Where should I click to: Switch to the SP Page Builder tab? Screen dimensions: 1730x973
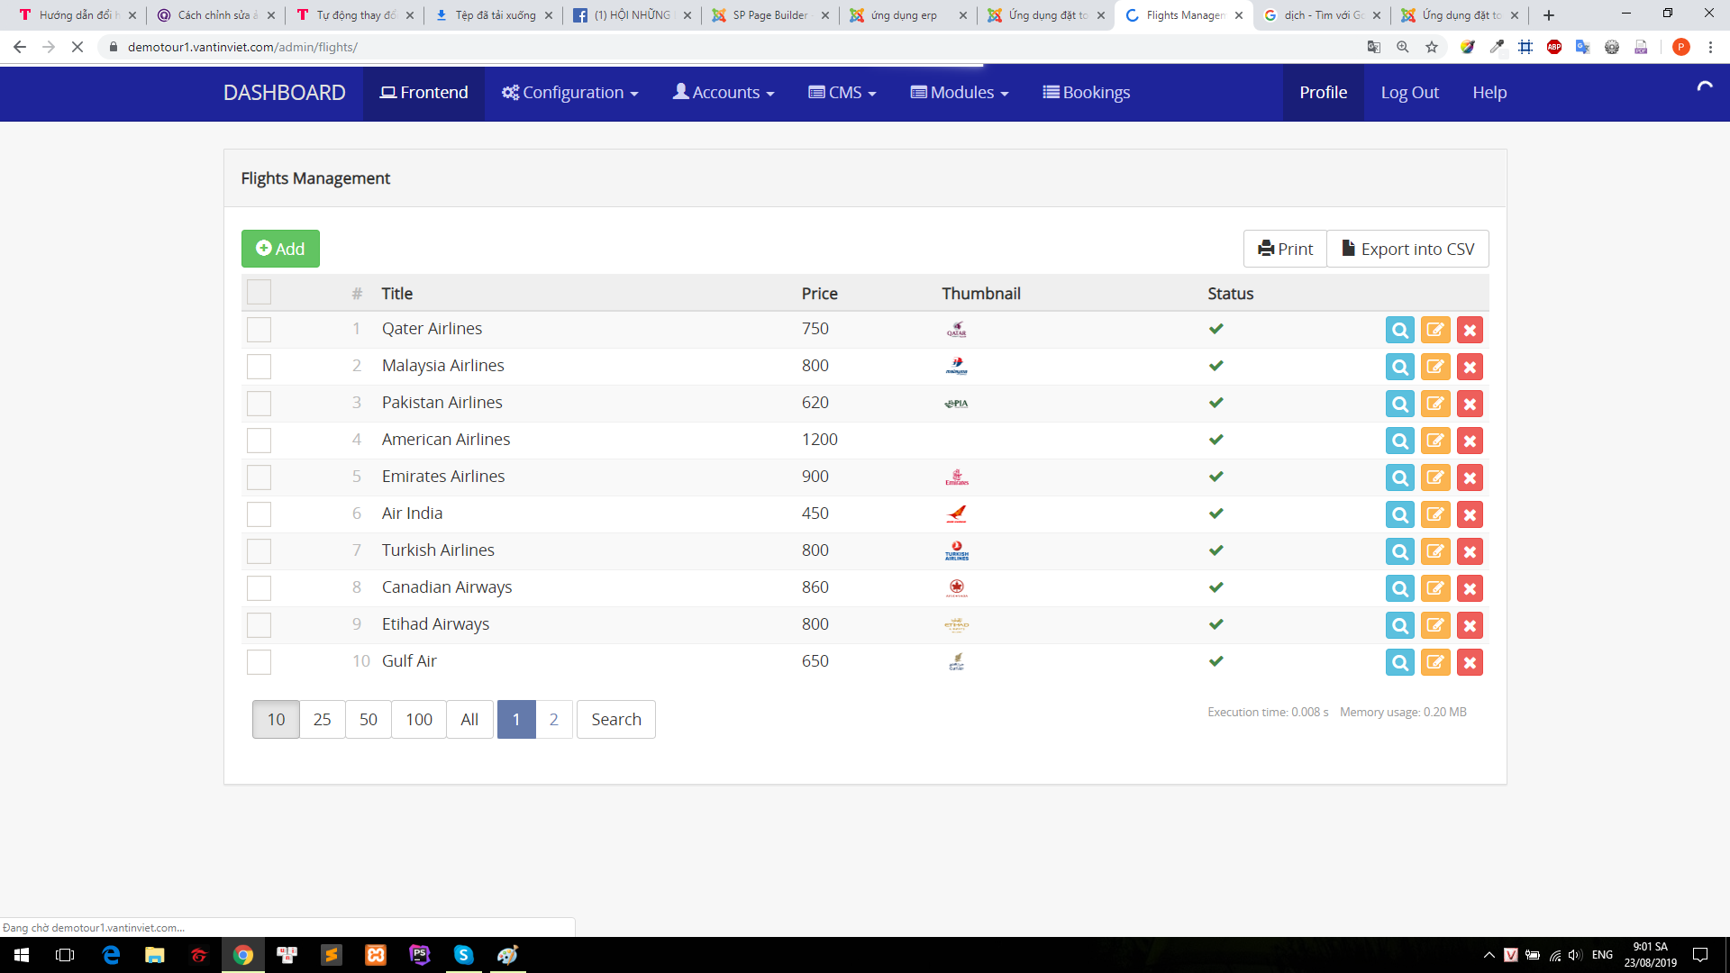(x=770, y=15)
